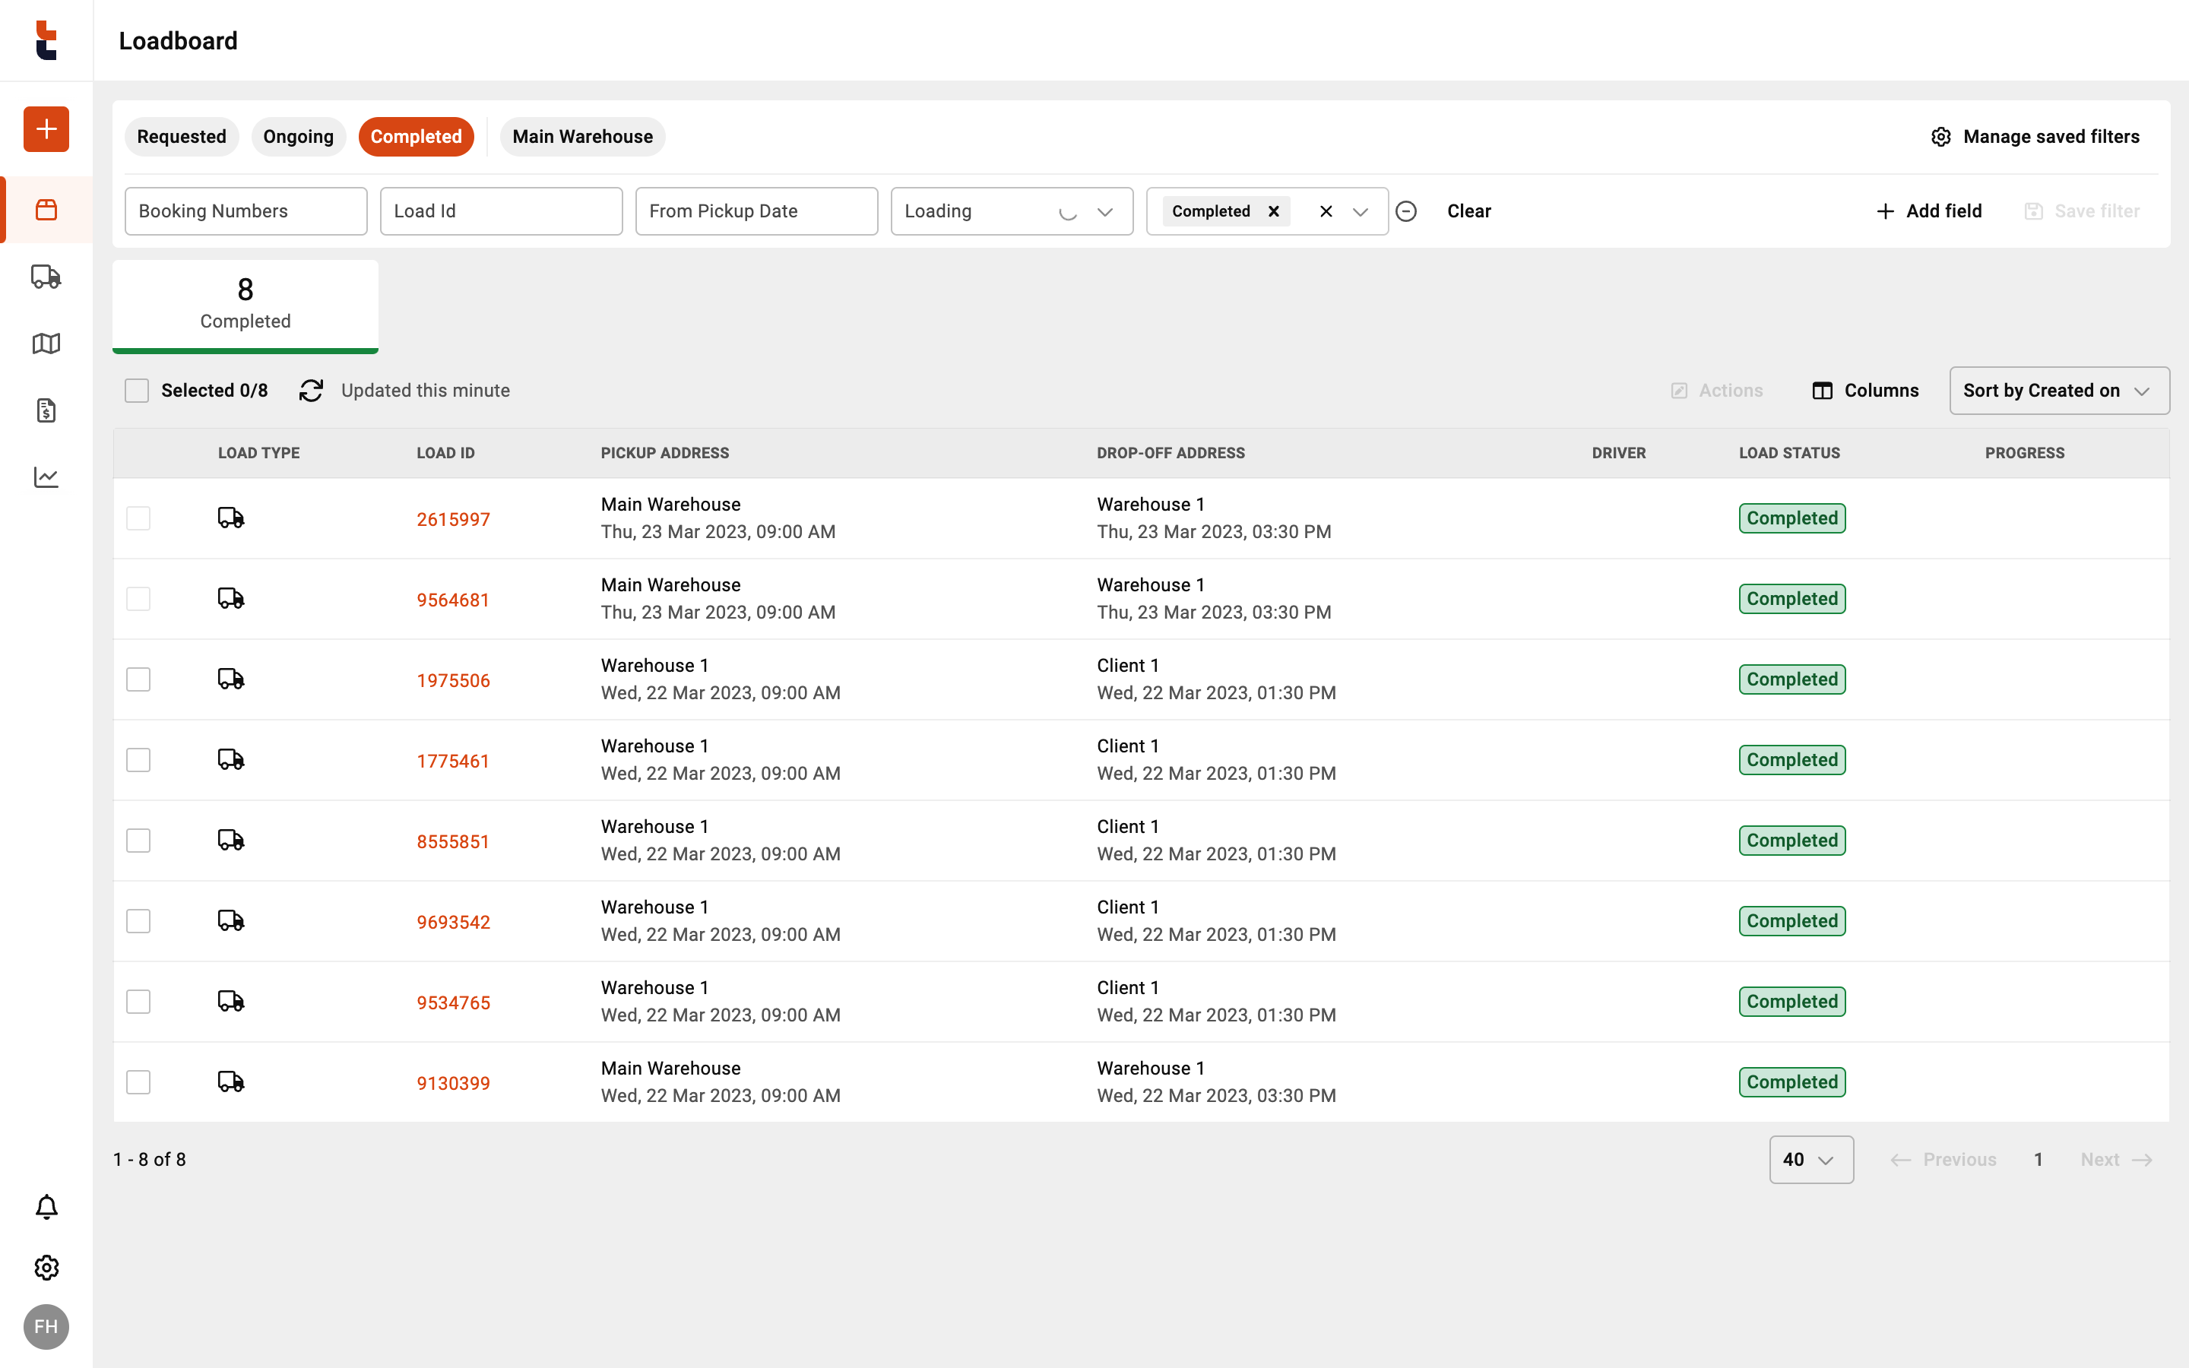Toggle the Selected 0/8 select-all checkbox

[137, 391]
